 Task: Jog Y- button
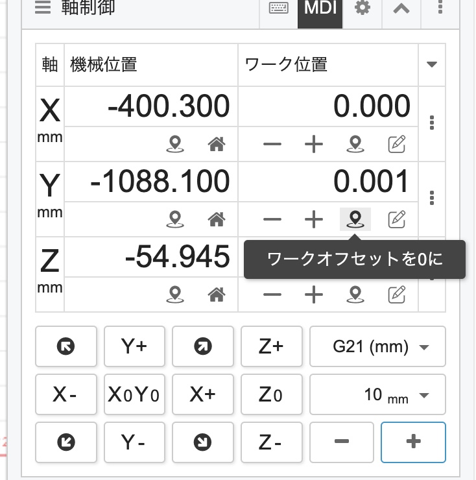pos(134,442)
